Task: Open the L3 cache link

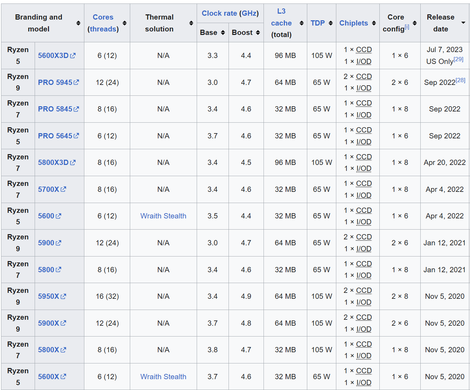Action: pyautogui.click(x=281, y=17)
